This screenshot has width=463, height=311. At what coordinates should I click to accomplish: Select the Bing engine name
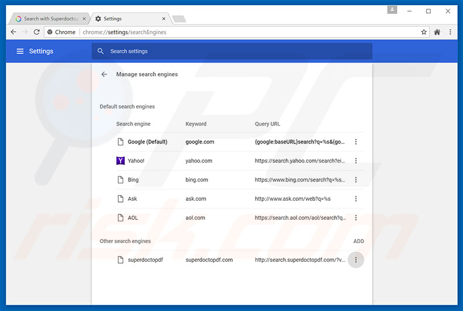pyautogui.click(x=133, y=180)
